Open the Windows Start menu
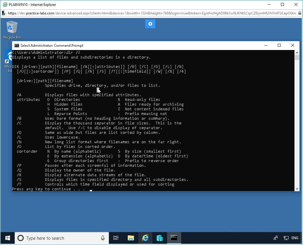The width and height of the screenshot is (303, 245). tap(8, 238)
